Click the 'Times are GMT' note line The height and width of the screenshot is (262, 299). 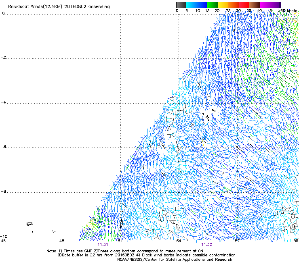coord(125,251)
